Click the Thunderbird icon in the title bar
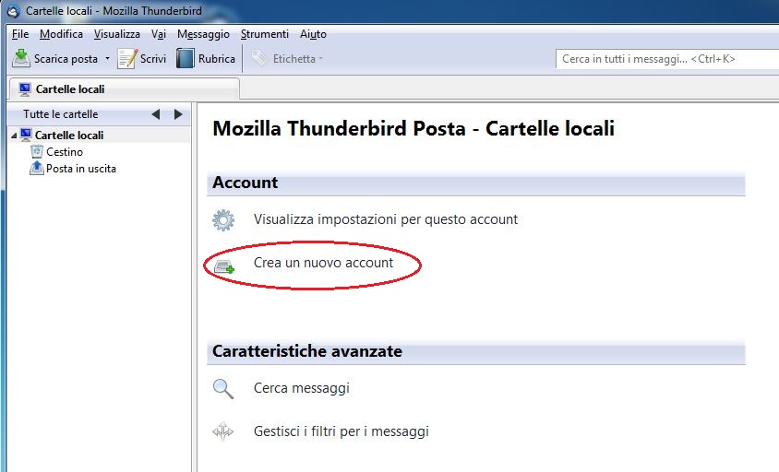Viewport: 779px width, 472px height. pyautogui.click(x=14, y=11)
